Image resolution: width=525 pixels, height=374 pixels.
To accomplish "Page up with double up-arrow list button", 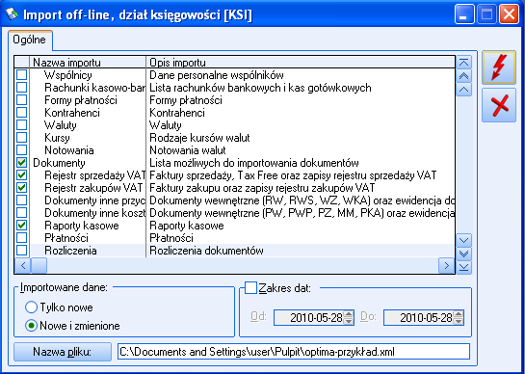I will click(x=463, y=76).
